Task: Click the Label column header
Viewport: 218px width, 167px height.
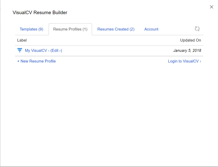Action: tap(22, 40)
